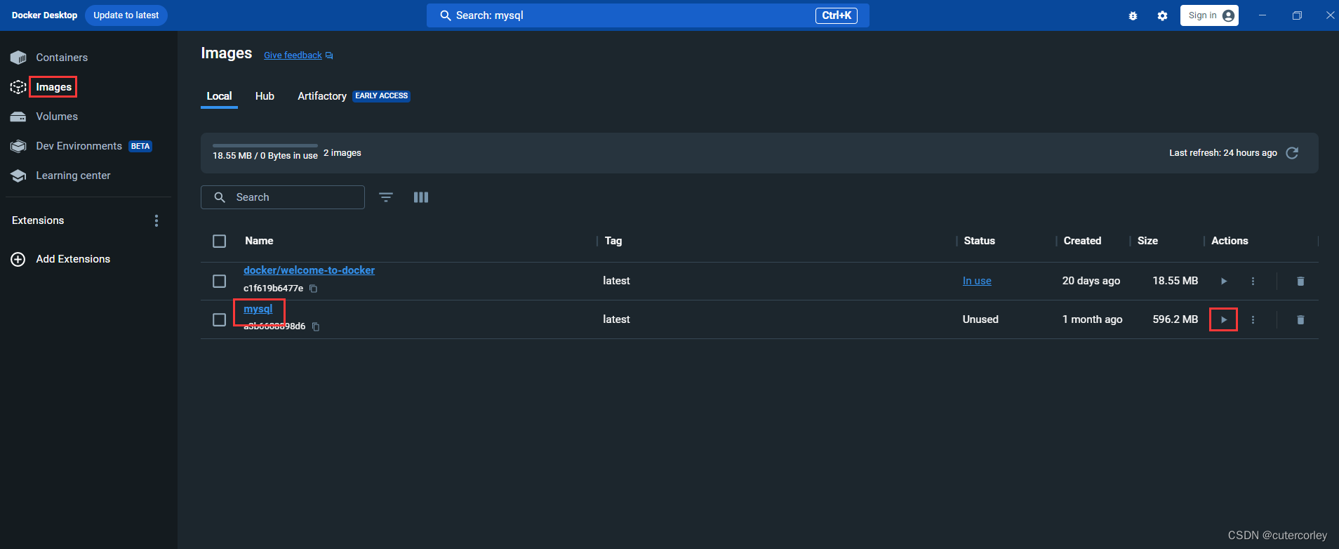This screenshot has width=1339, height=549.
Task: Open Images in the sidebar
Action: 54,87
